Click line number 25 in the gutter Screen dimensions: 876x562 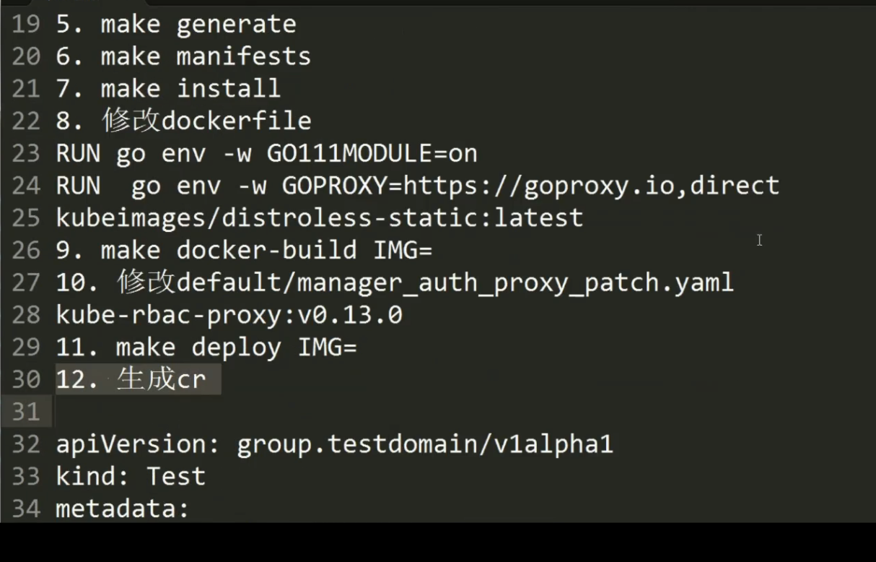pyautogui.click(x=26, y=217)
